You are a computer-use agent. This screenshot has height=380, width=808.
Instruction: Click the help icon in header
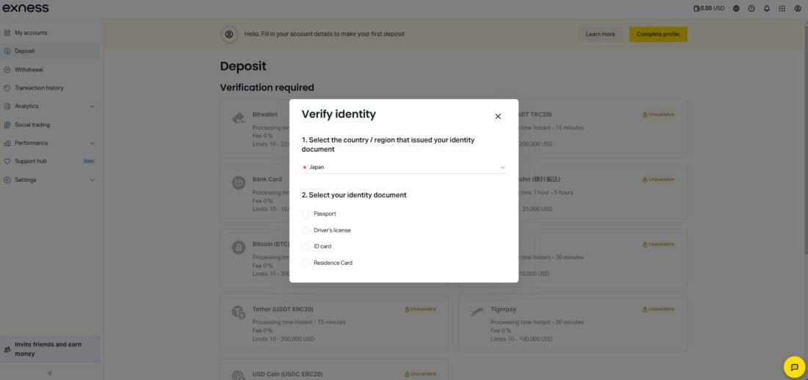(x=751, y=9)
